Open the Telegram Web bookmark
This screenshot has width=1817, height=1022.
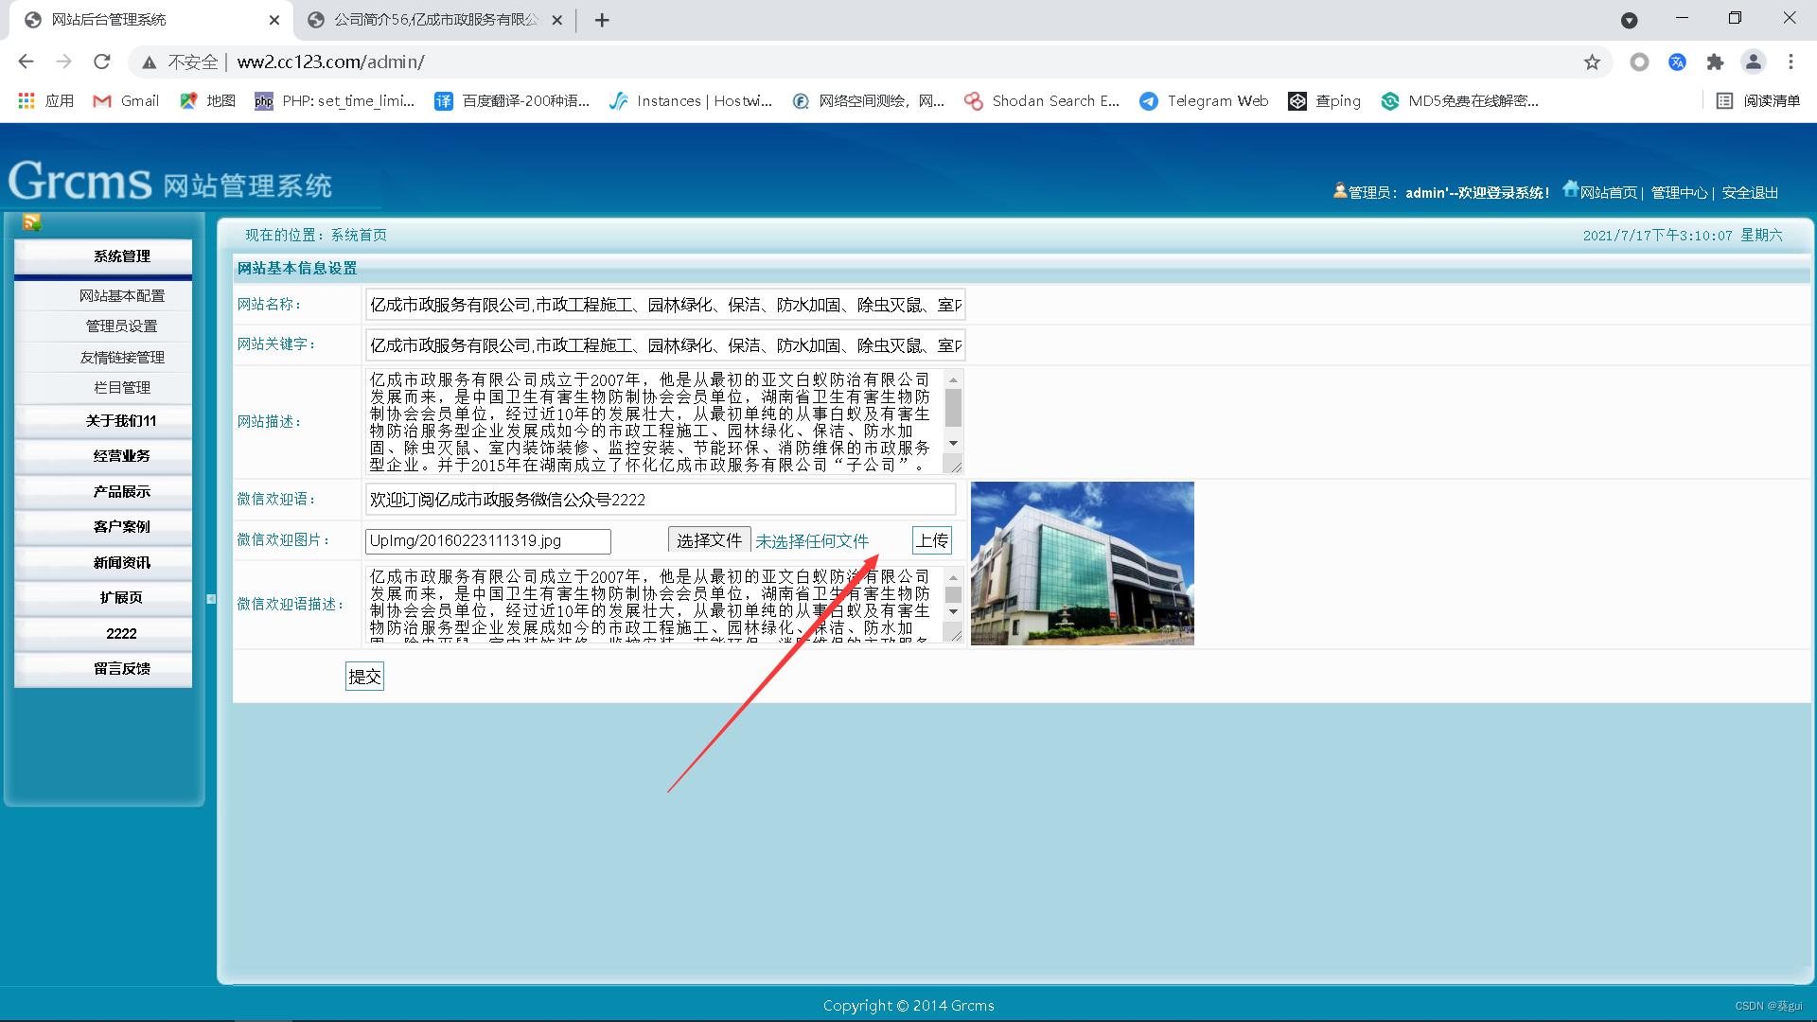point(1204,100)
